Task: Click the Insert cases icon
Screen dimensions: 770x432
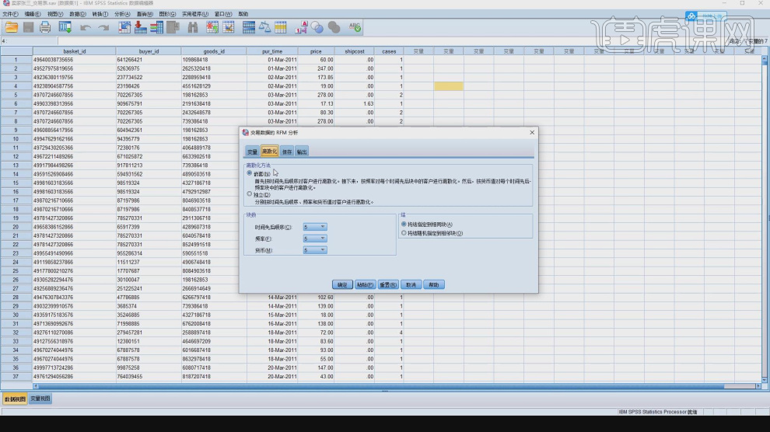Action: [212, 27]
